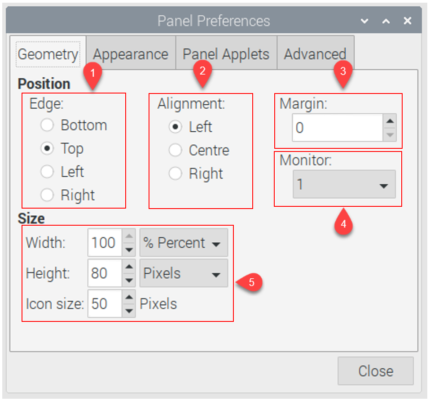Choose Centre alignment option
The width and height of the screenshot is (430, 401).
tap(175, 150)
